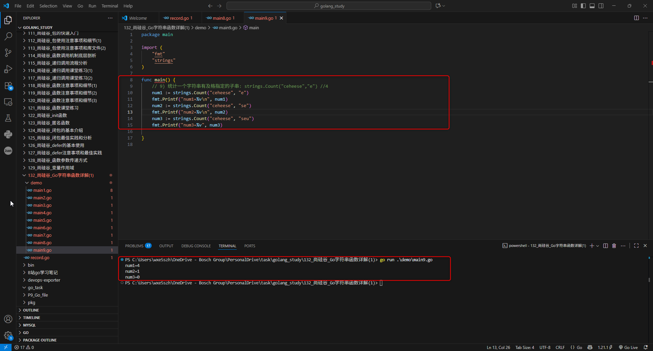
Task: Open the Run and Debug view
Action: (x=8, y=69)
